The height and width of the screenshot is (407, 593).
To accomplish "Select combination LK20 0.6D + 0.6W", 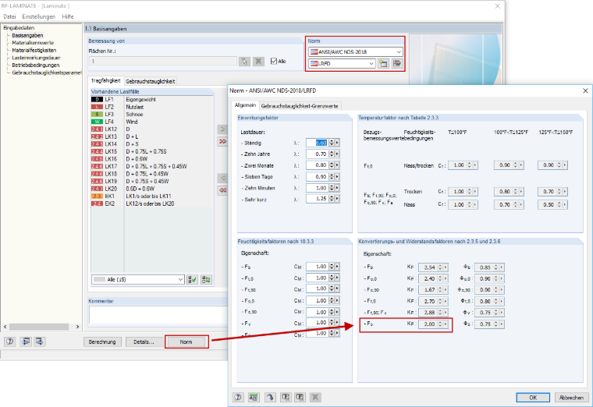I will (152, 189).
